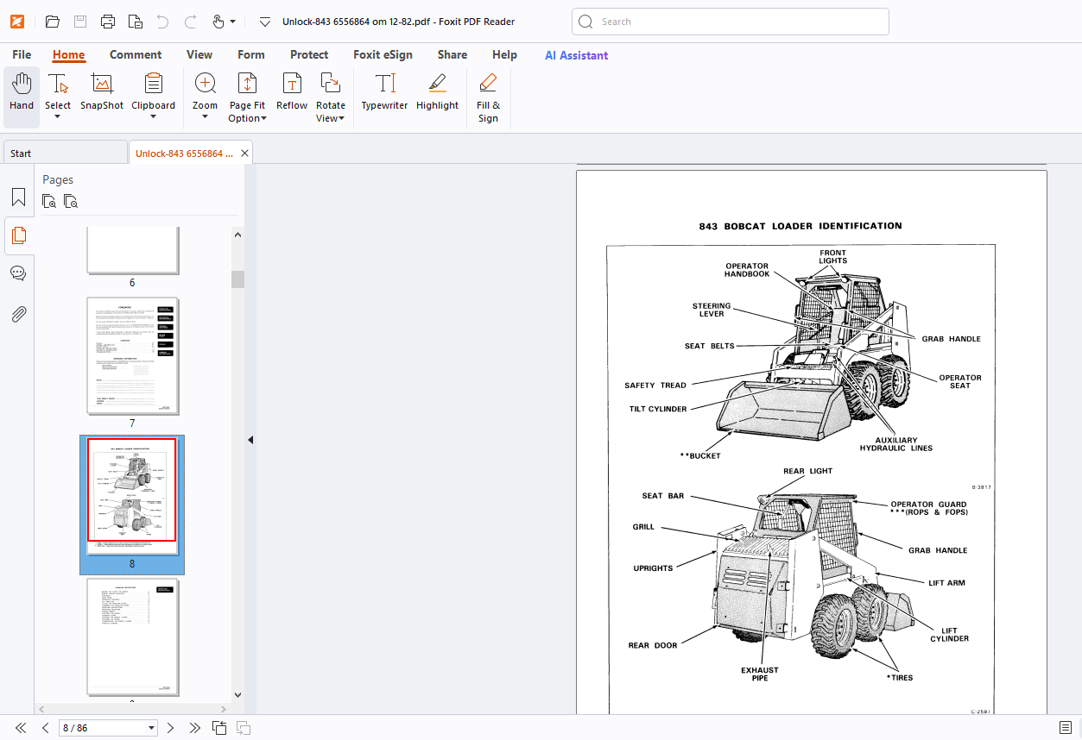
Task: Select page 8 thumbnail
Action: point(132,496)
